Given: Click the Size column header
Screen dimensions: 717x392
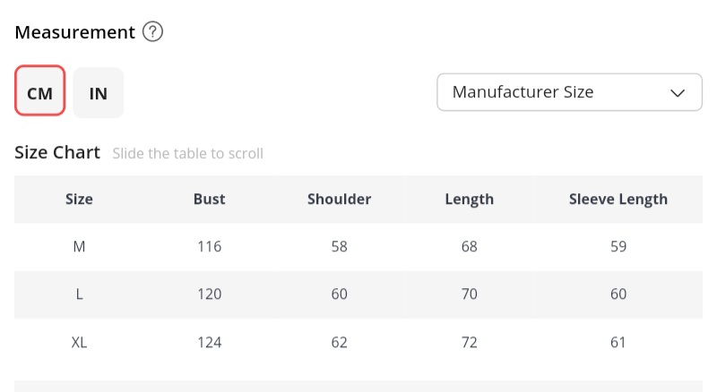Looking at the screenshot, I should [x=79, y=199].
